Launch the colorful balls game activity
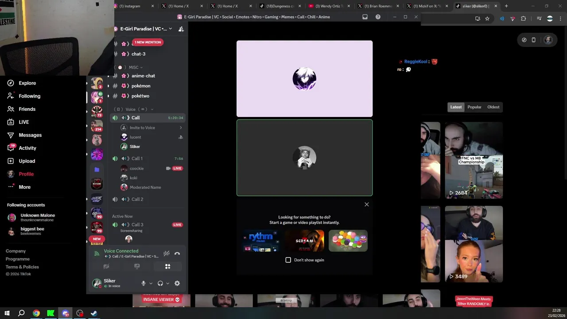Screen dimensions: 567x319 [348, 241]
